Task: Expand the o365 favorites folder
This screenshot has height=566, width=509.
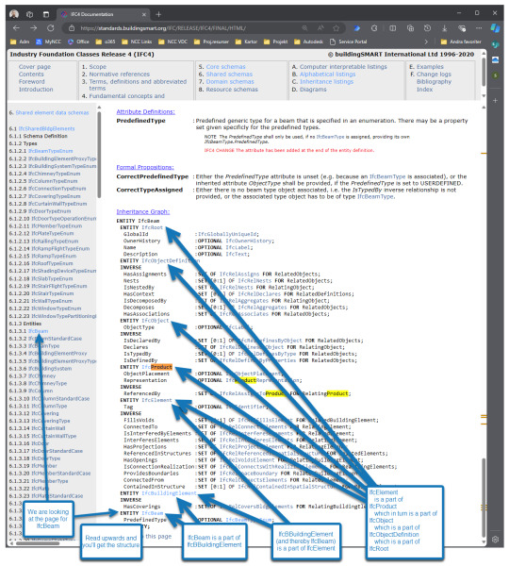Action: tap(106, 42)
